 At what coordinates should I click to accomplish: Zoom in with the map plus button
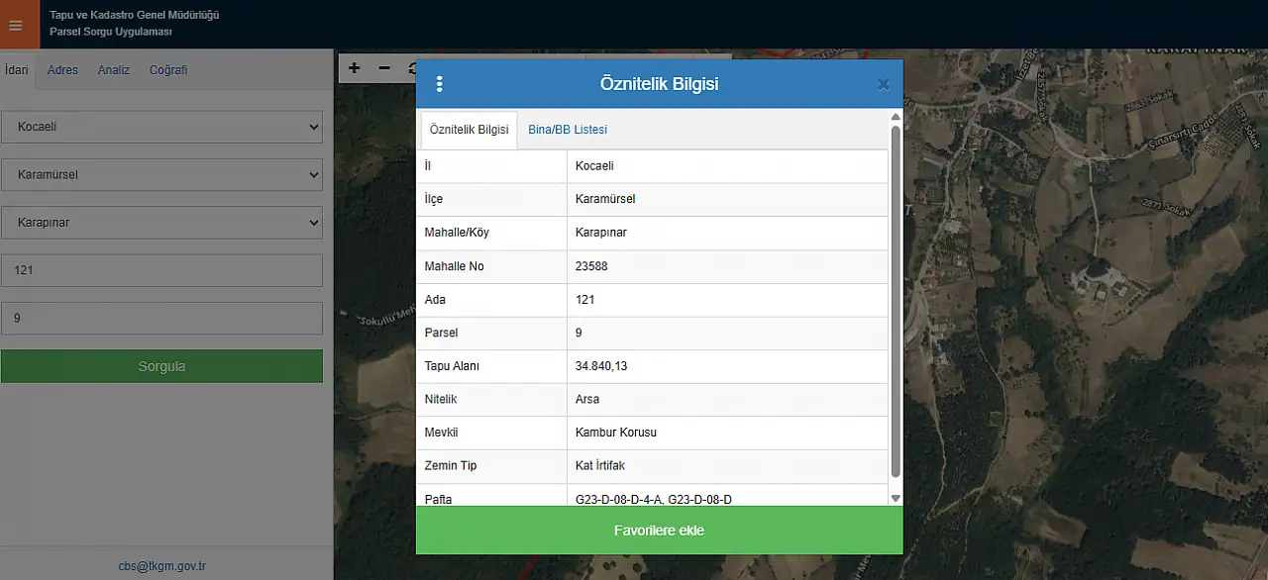(x=355, y=68)
